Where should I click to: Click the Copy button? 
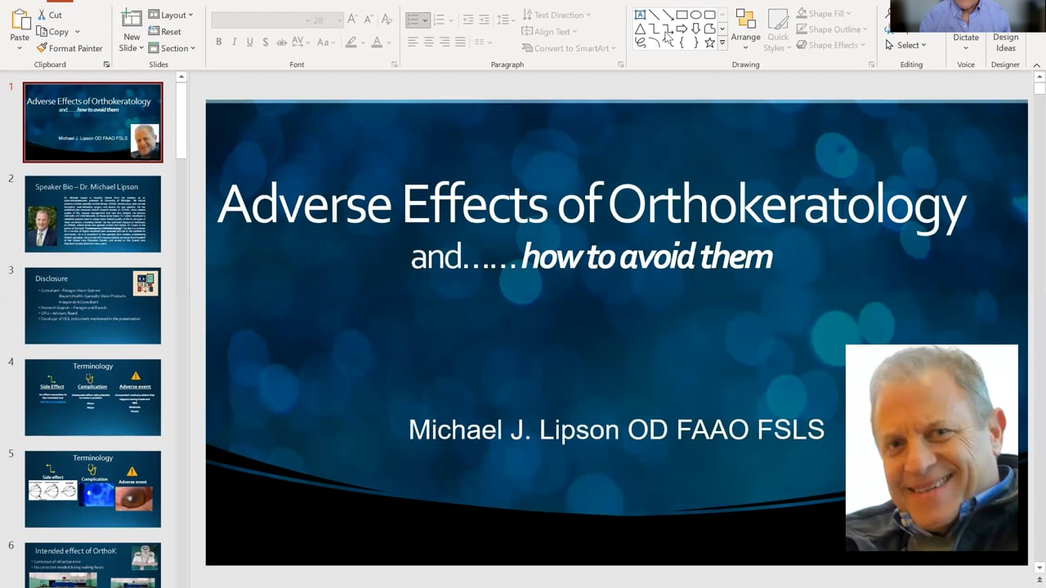point(52,32)
